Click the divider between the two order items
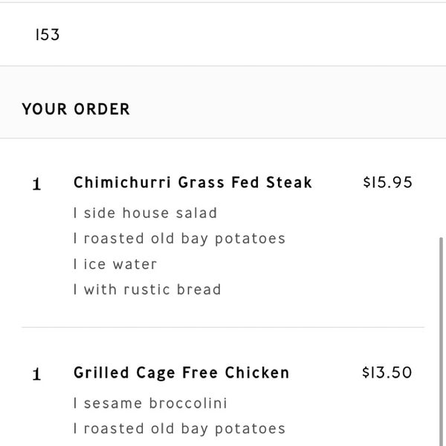This screenshot has width=446, height=446. (223, 327)
